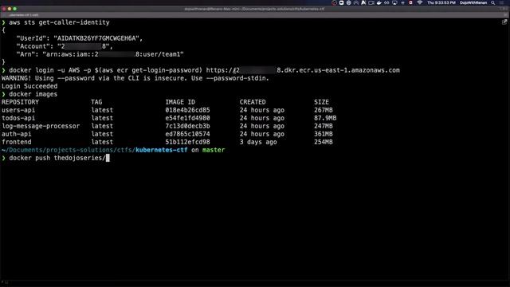Click the 254MB size value
Image resolution: width=510 pixels, height=287 pixels.
(324, 142)
